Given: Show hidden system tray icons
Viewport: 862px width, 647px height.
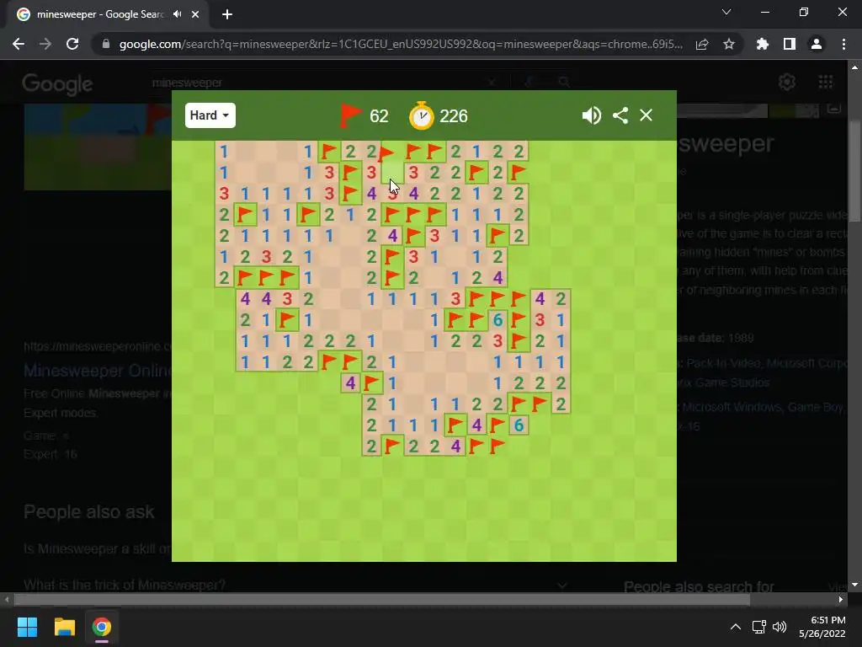Looking at the screenshot, I should pos(736,627).
